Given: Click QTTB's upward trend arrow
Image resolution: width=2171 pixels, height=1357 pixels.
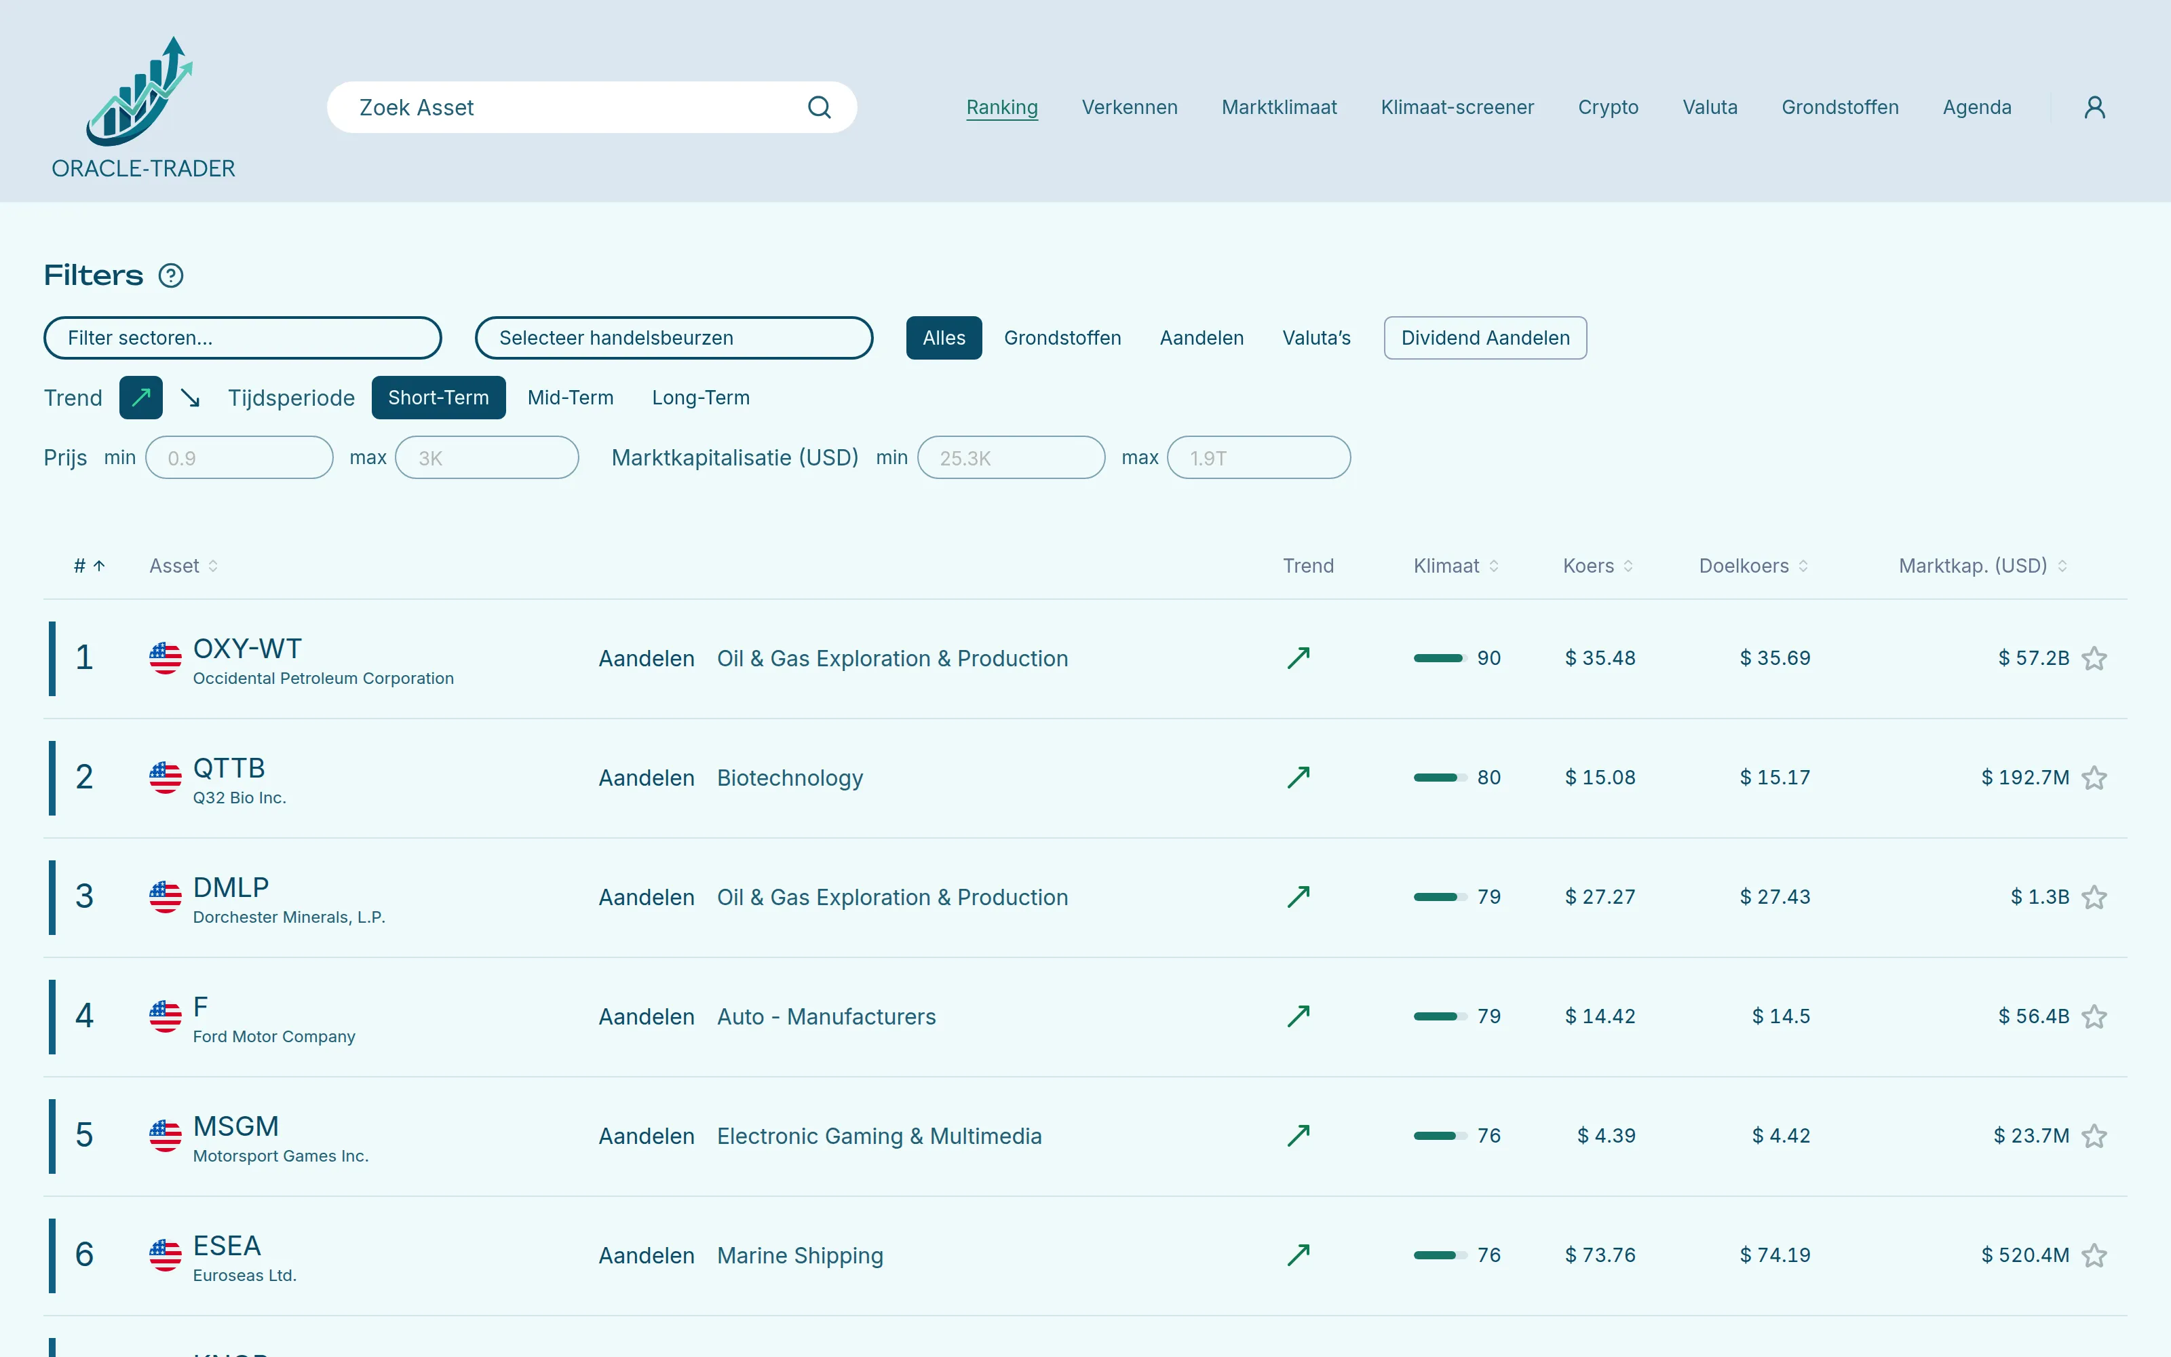Looking at the screenshot, I should pyautogui.click(x=1298, y=778).
